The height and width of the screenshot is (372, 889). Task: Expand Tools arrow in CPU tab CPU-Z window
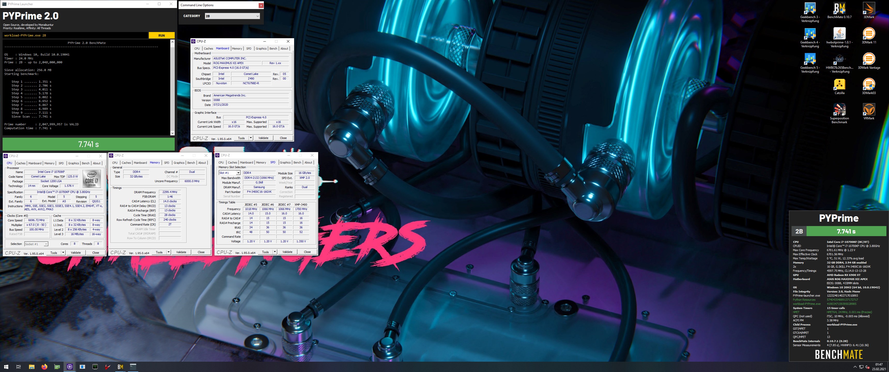[x=63, y=253]
